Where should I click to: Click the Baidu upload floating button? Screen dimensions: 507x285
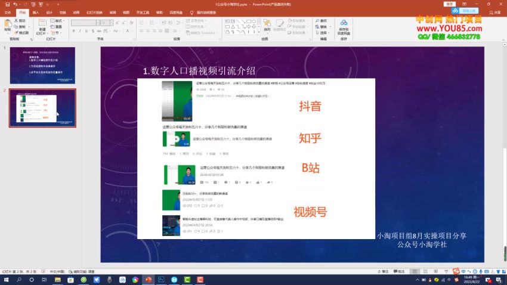point(466,11)
